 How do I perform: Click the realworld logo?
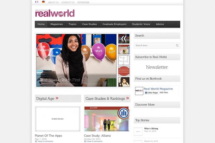click(x=55, y=13)
